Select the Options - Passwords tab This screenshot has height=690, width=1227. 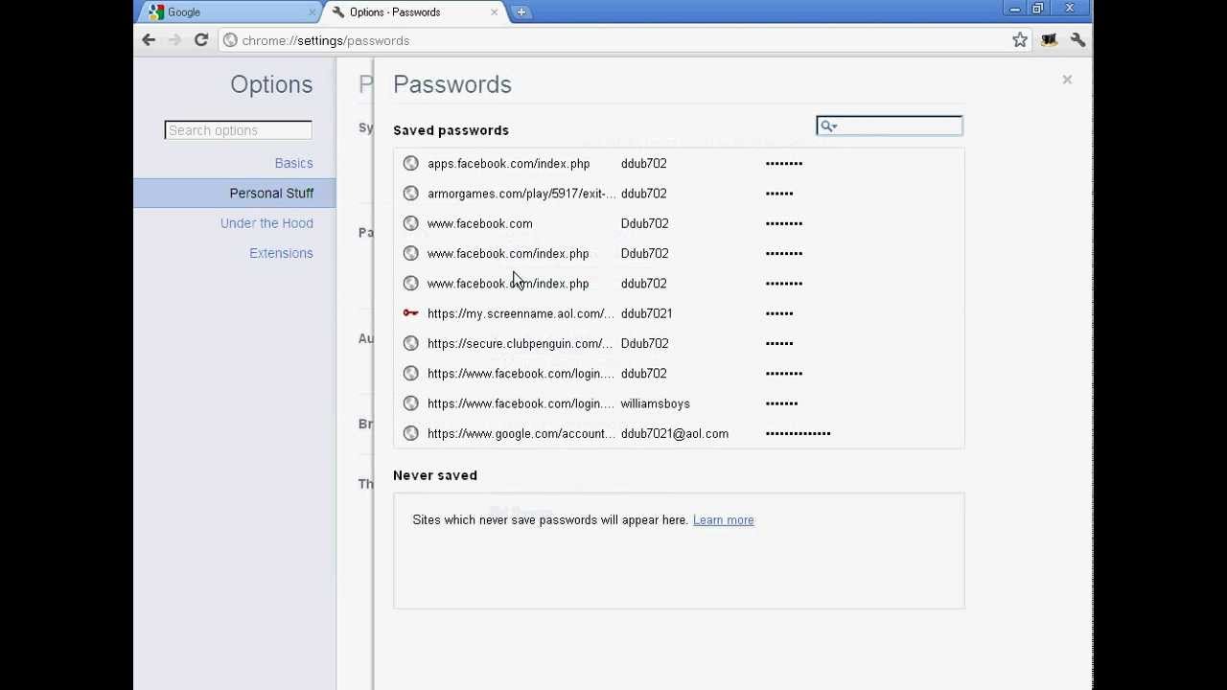[414, 12]
